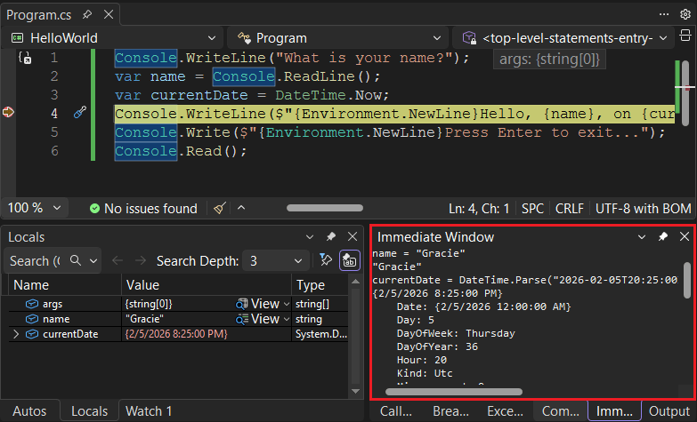697x422 pixels.
Task: Switch to the Call Stack tab
Action: (x=395, y=411)
